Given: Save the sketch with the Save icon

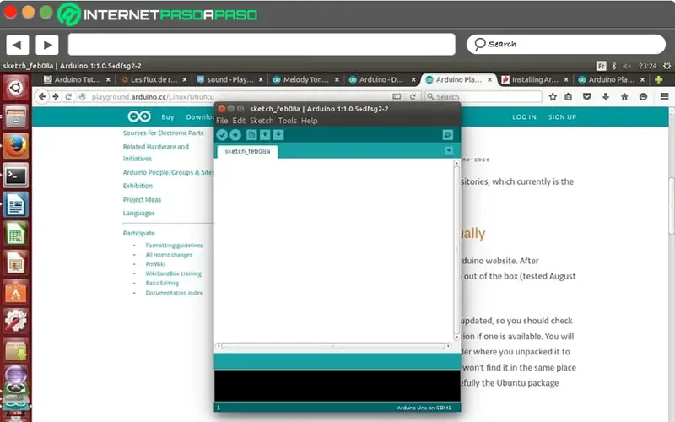Looking at the screenshot, I should pyautogui.click(x=278, y=135).
